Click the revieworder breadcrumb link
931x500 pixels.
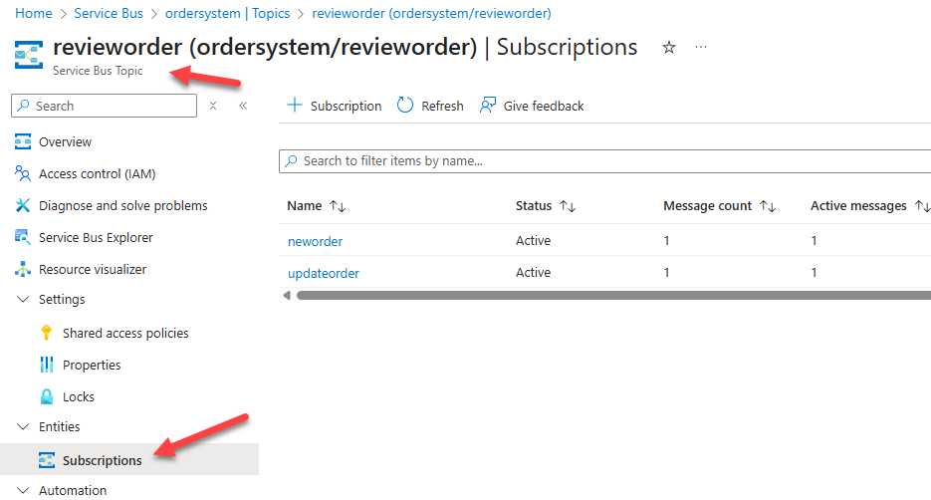tap(432, 13)
